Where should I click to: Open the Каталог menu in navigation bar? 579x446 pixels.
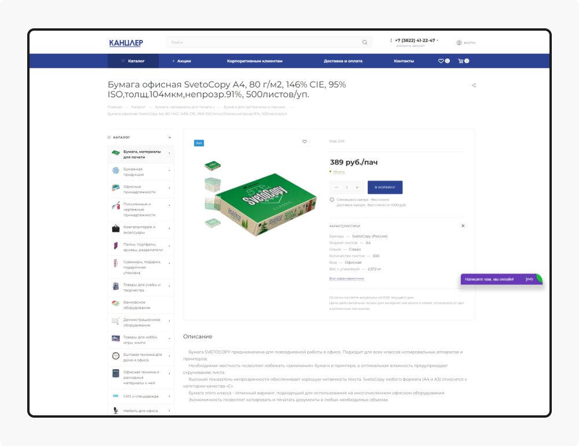(x=133, y=61)
